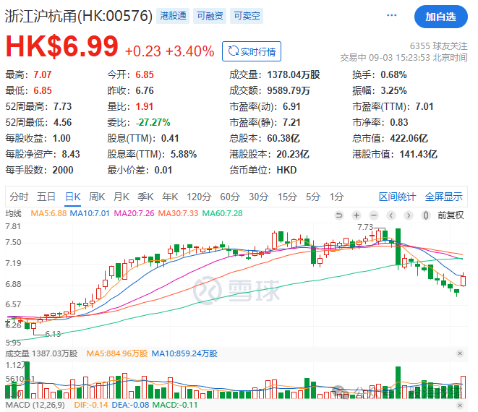Click the 市盈率(TTM) 7.01 value
The image size is (478, 412).
tap(424, 107)
